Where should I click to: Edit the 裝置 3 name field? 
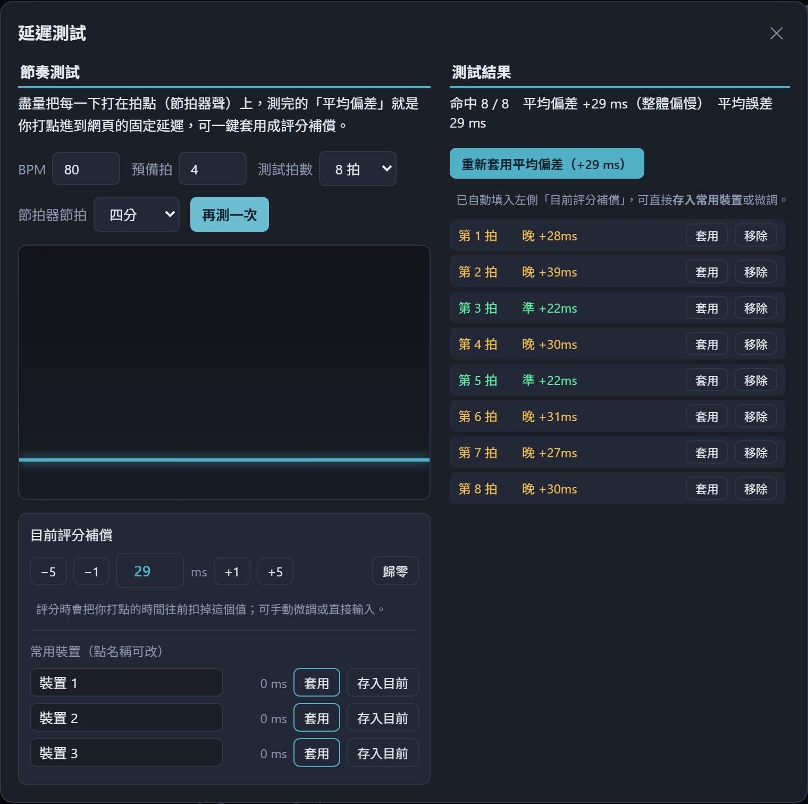(127, 752)
